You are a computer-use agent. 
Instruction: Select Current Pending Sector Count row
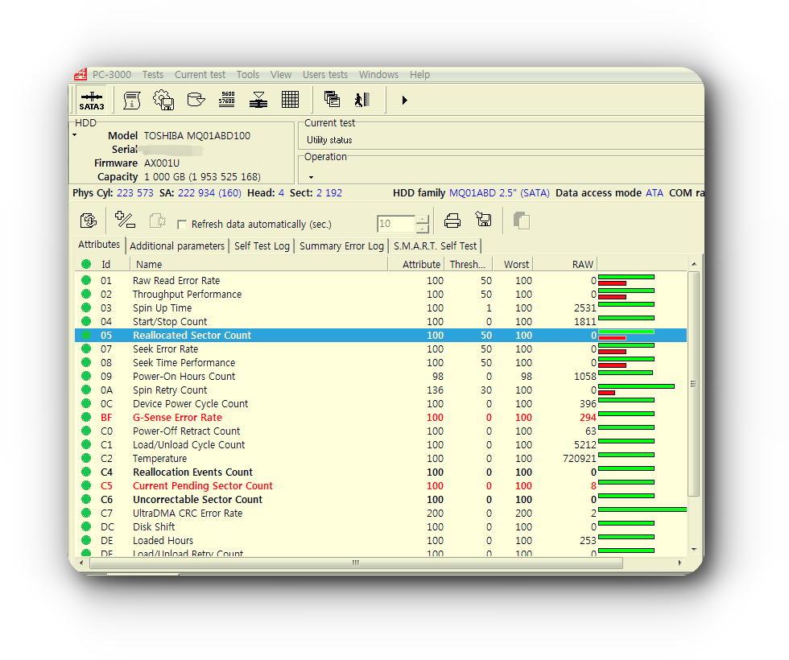[x=381, y=485]
